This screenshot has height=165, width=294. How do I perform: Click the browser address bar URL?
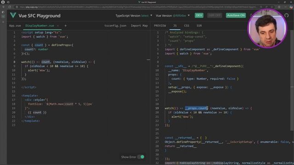[138, 7]
